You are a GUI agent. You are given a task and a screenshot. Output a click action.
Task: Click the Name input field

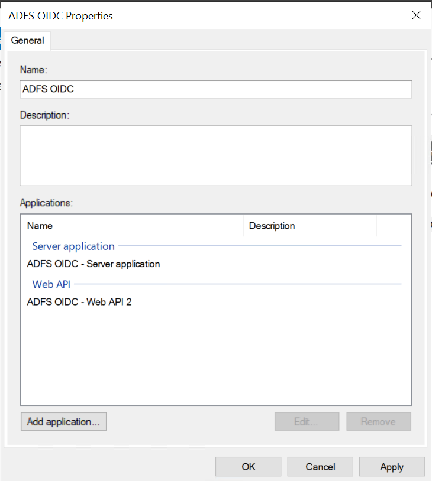click(215, 89)
